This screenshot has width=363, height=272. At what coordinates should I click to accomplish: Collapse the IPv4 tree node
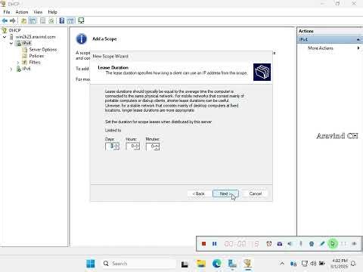pyautogui.click(x=11, y=43)
